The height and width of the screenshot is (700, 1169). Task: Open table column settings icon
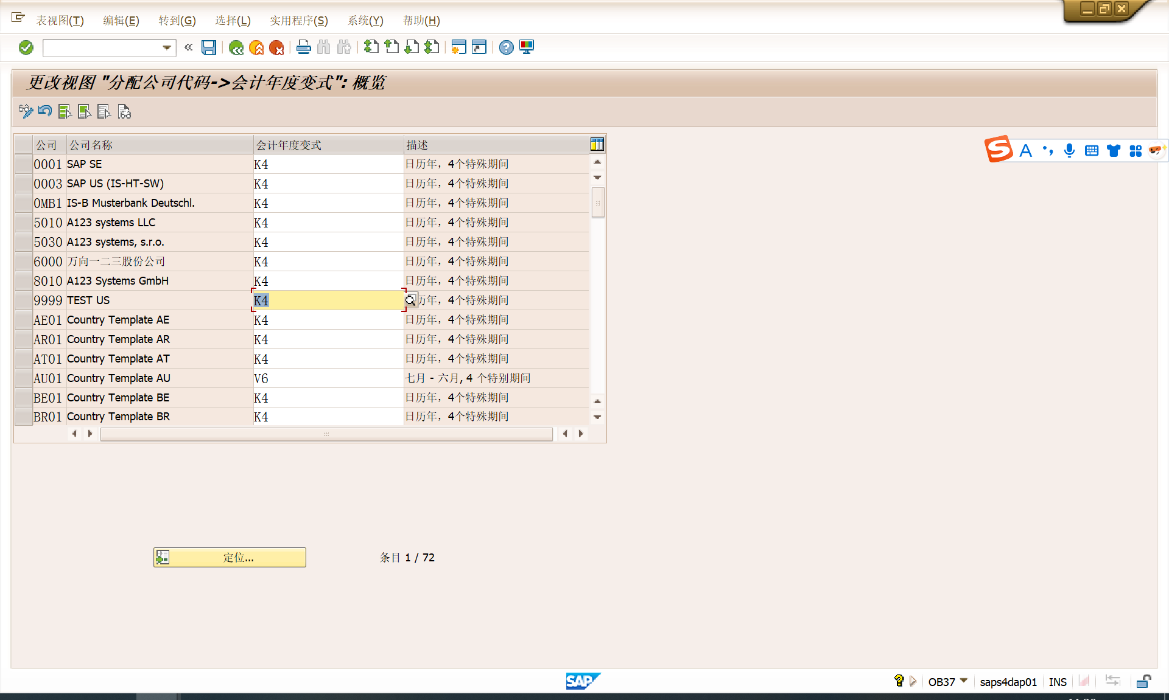tap(597, 144)
